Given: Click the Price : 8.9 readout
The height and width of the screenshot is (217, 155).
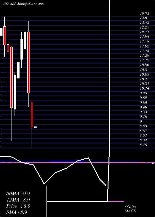Looking at the screenshot, I should pyautogui.click(x=18, y=206).
